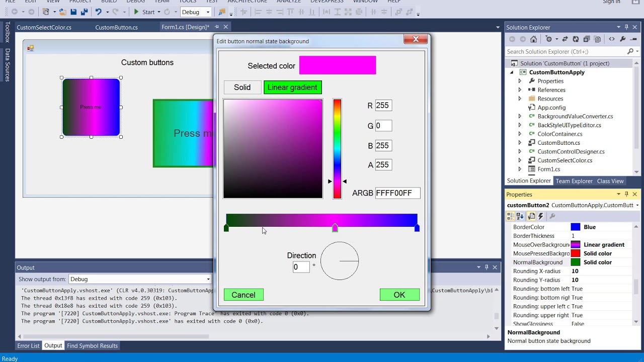Click Sync with Active Document icon

coord(565,39)
